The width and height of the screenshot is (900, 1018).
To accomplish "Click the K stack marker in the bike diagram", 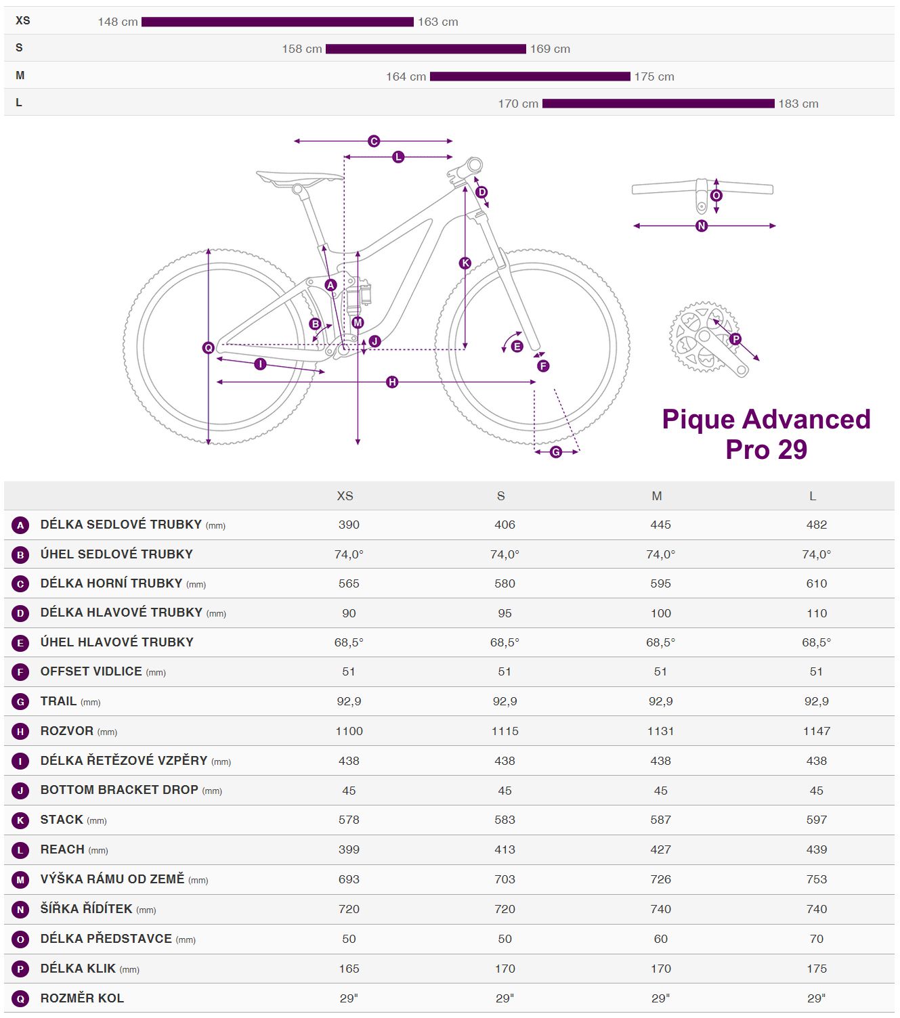I will [x=465, y=263].
